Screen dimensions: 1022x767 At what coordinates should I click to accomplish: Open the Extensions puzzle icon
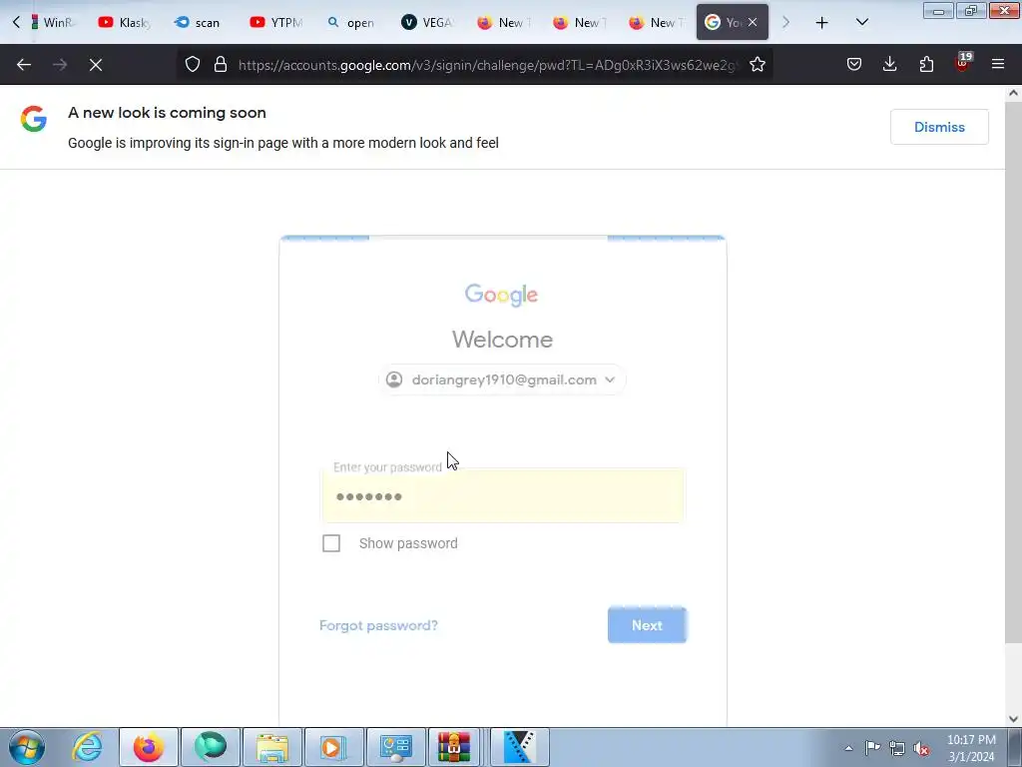coord(926,65)
